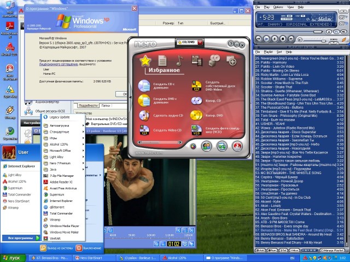Click Nero colorful ball icon

[x=193, y=146]
